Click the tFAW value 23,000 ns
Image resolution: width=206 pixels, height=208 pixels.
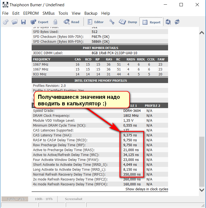[131, 160]
